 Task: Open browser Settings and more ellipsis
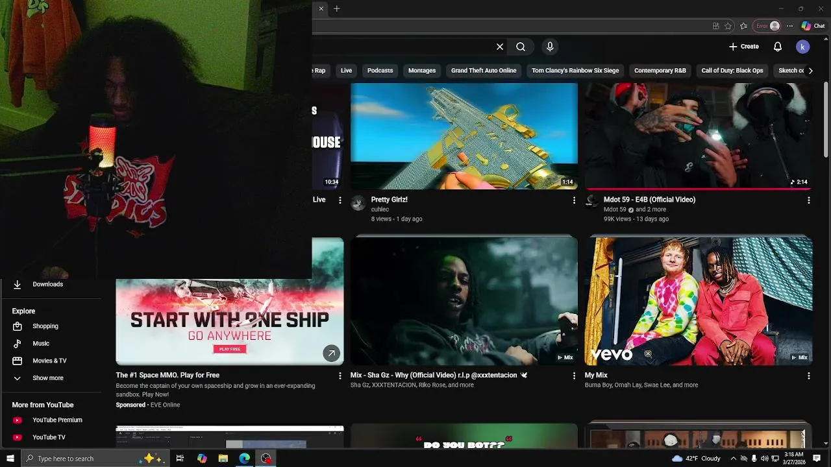click(x=789, y=26)
